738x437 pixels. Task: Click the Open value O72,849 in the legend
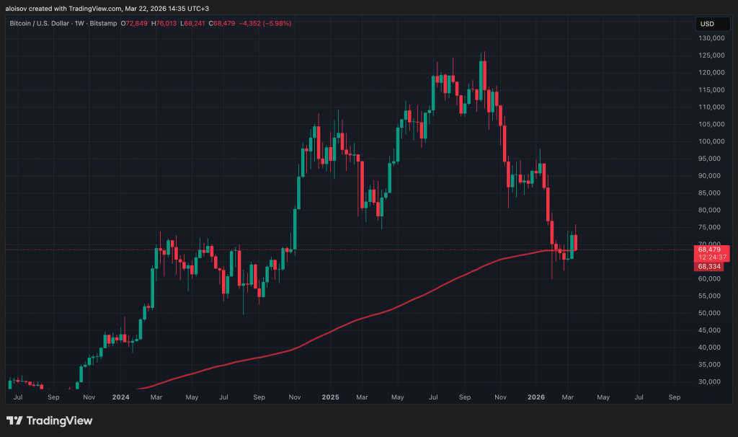134,24
